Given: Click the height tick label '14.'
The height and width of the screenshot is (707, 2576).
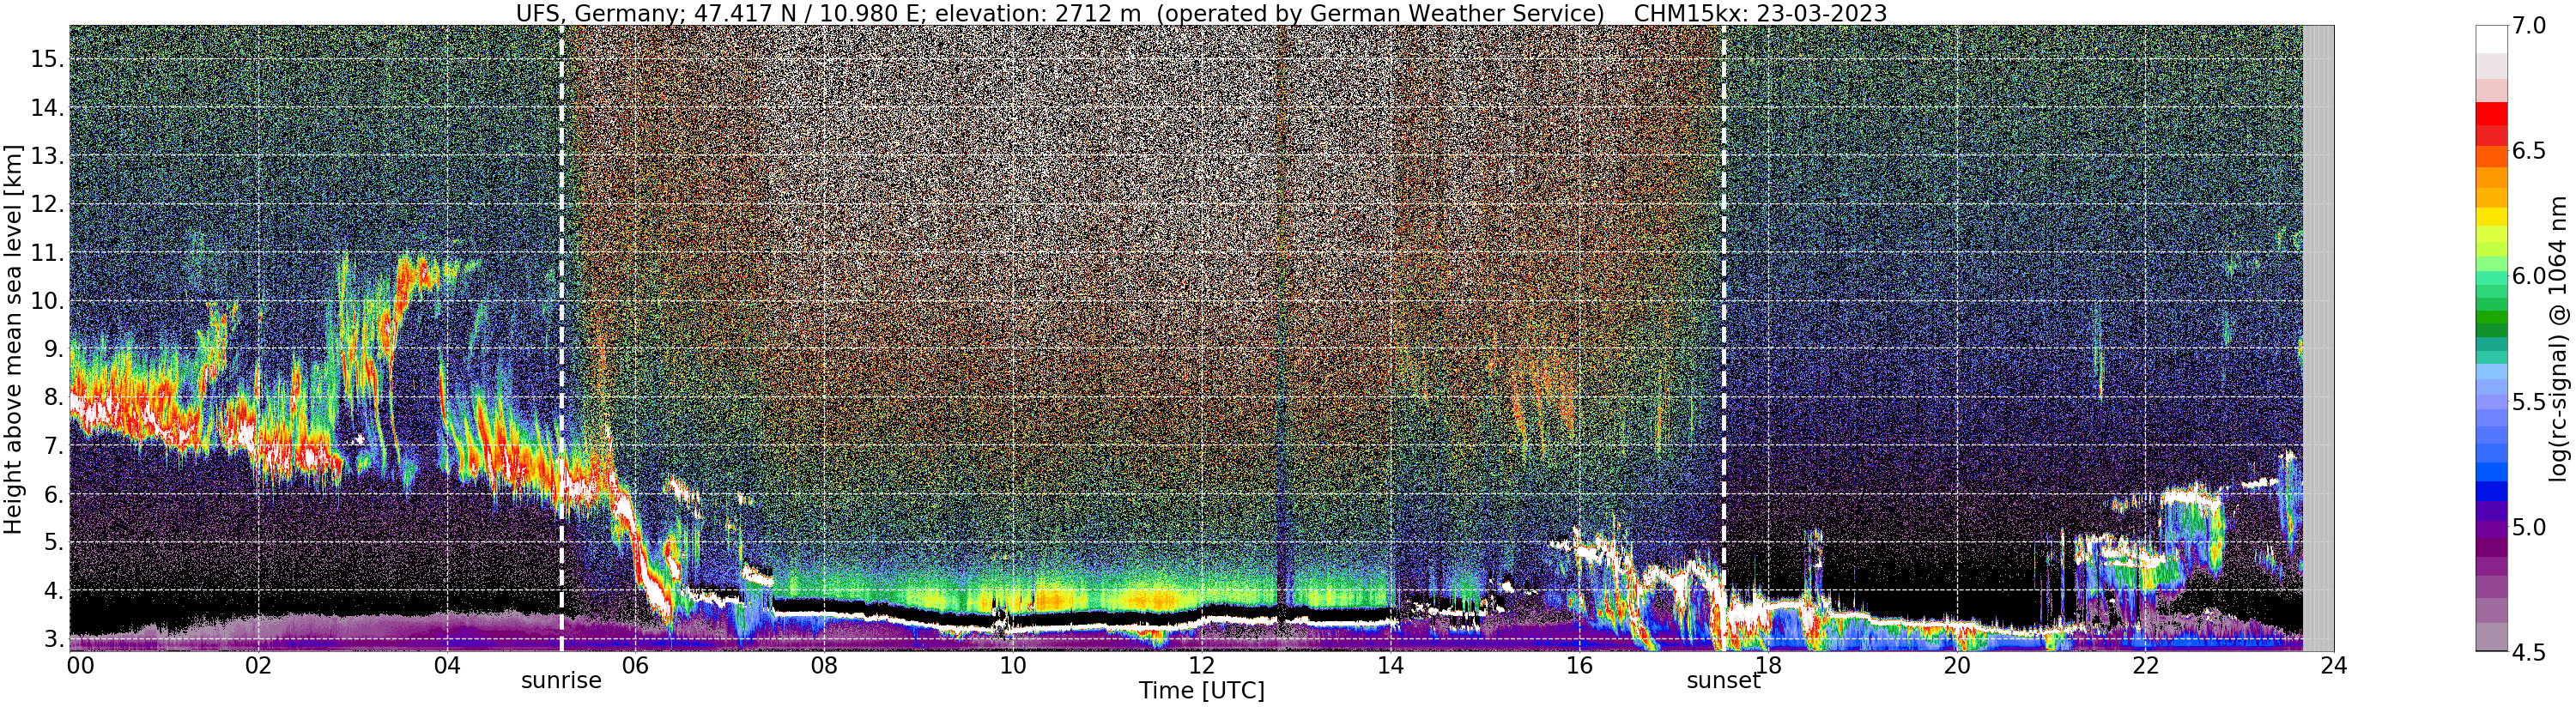Looking at the screenshot, I should coord(47,108).
